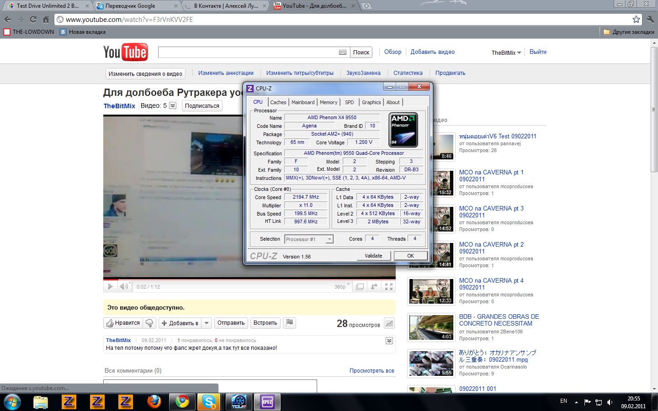The height and width of the screenshot is (411, 658).
Task: Click the Поиск search button
Action: (x=361, y=53)
